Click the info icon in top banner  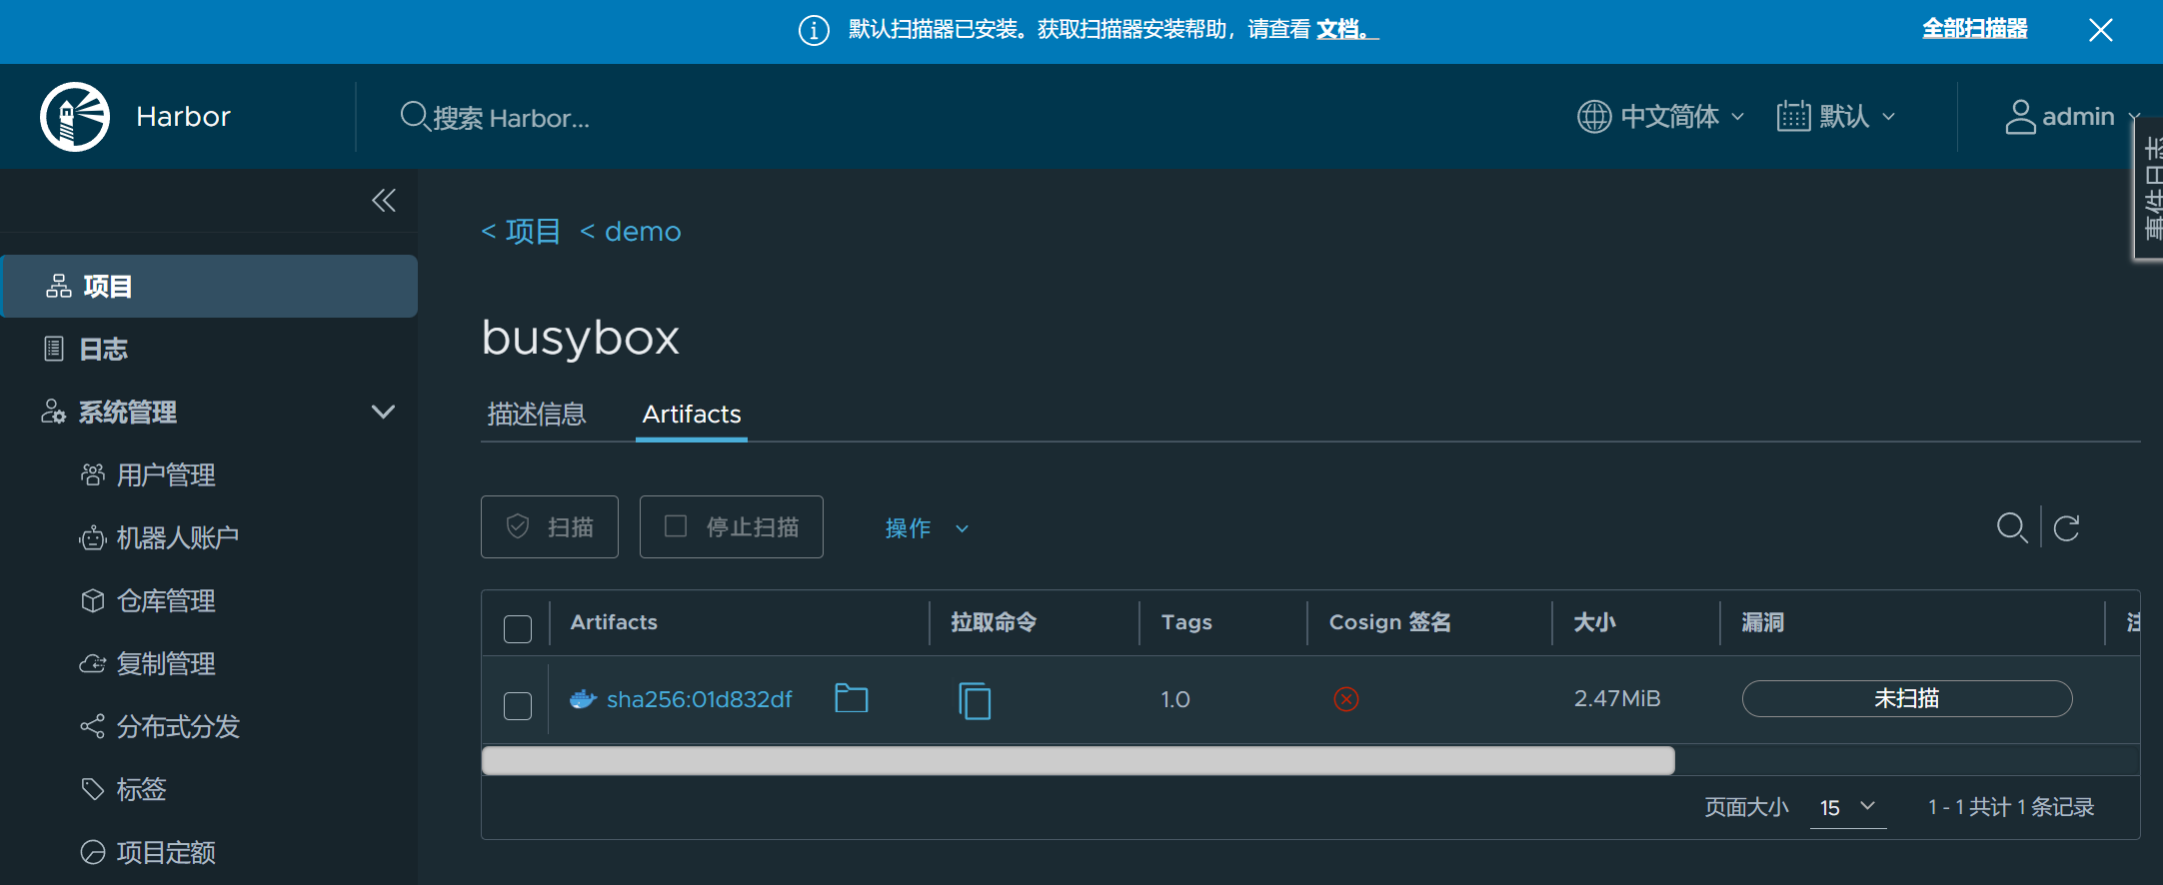(814, 30)
